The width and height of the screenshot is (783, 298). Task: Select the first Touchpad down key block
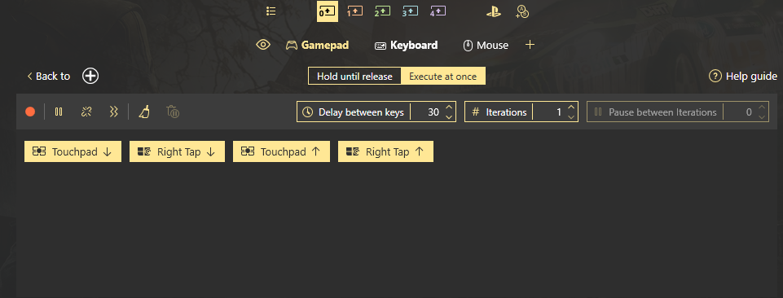[x=73, y=151]
